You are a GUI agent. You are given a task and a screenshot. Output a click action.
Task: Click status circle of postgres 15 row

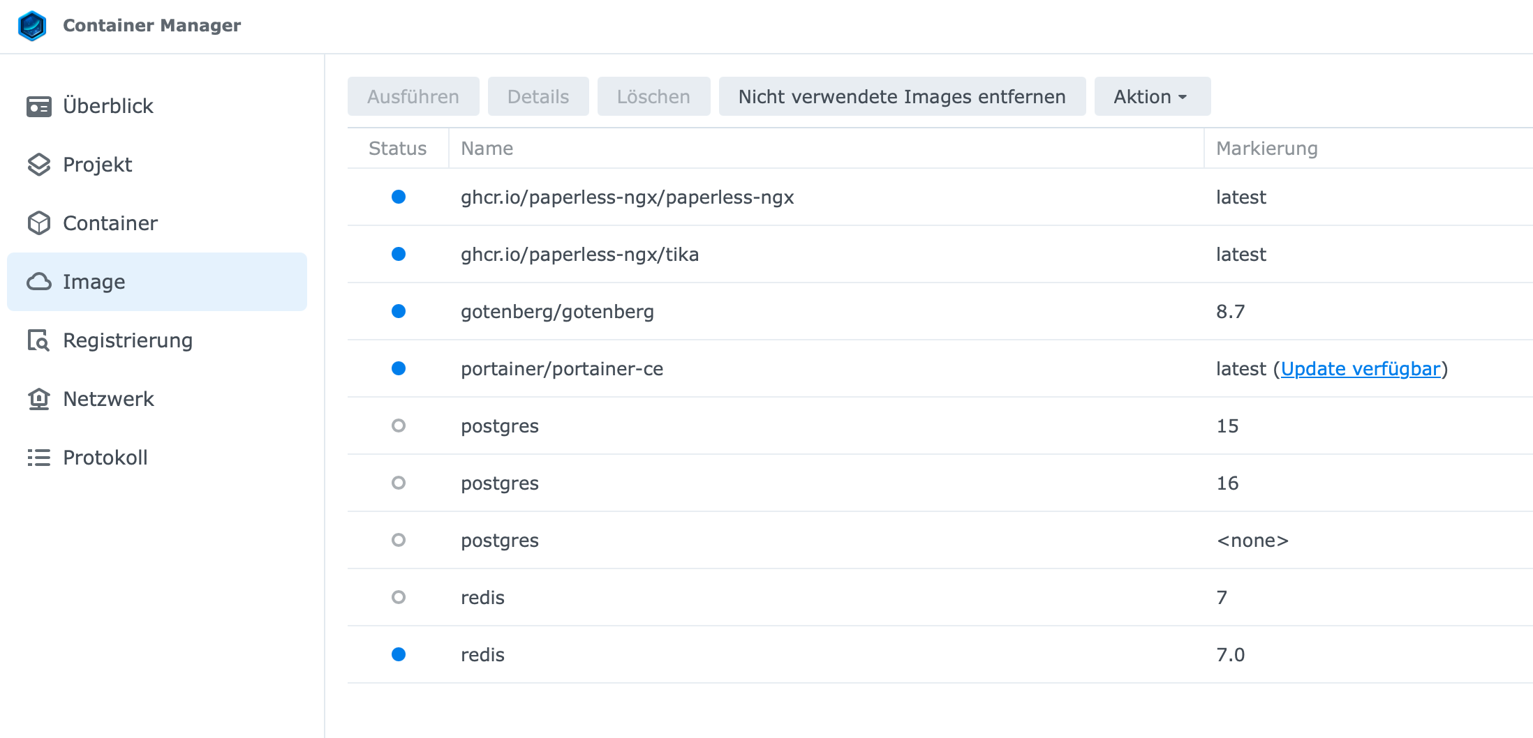pyautogui.click(x=399, y=426)
